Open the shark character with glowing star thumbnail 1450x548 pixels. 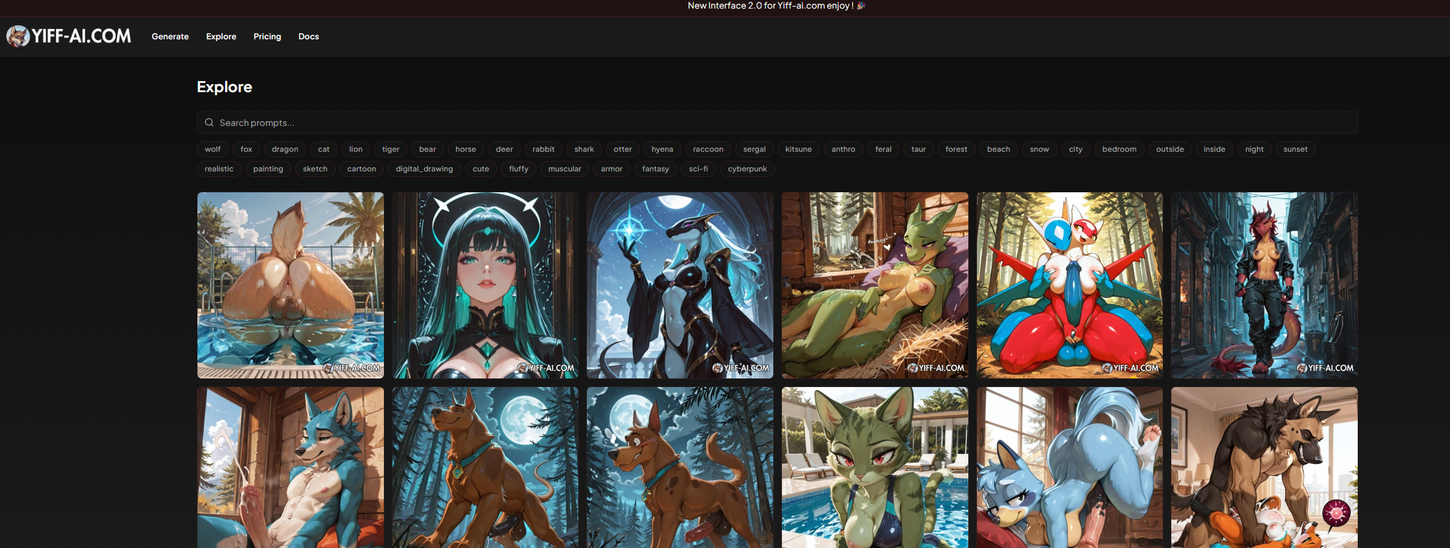[680, 285]
